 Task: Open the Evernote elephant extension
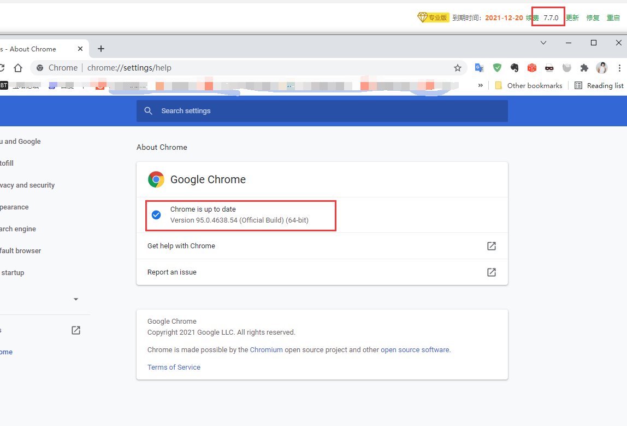point(514,68)
